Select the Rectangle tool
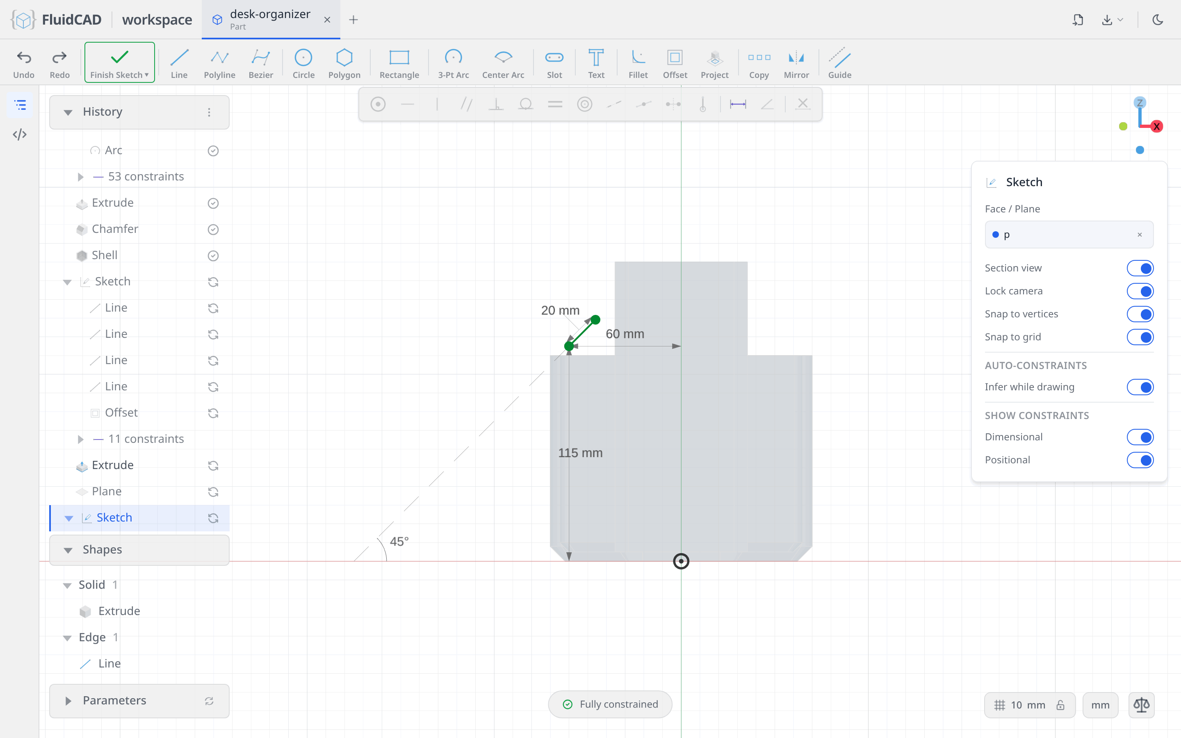 point(399,63)
